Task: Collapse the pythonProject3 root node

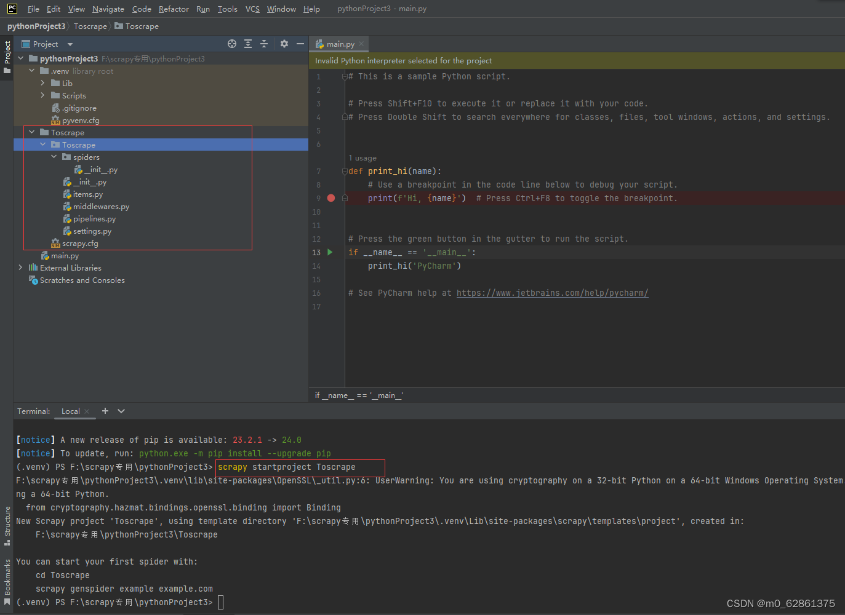Action: [21, 58]
